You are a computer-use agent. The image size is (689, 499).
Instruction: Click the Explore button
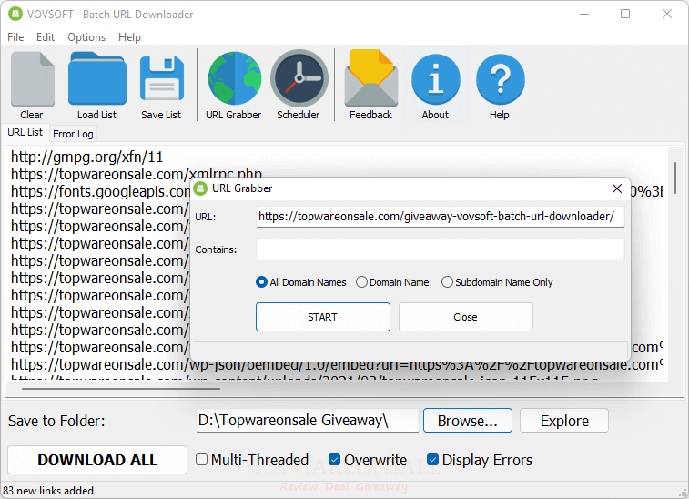(564, 421)
